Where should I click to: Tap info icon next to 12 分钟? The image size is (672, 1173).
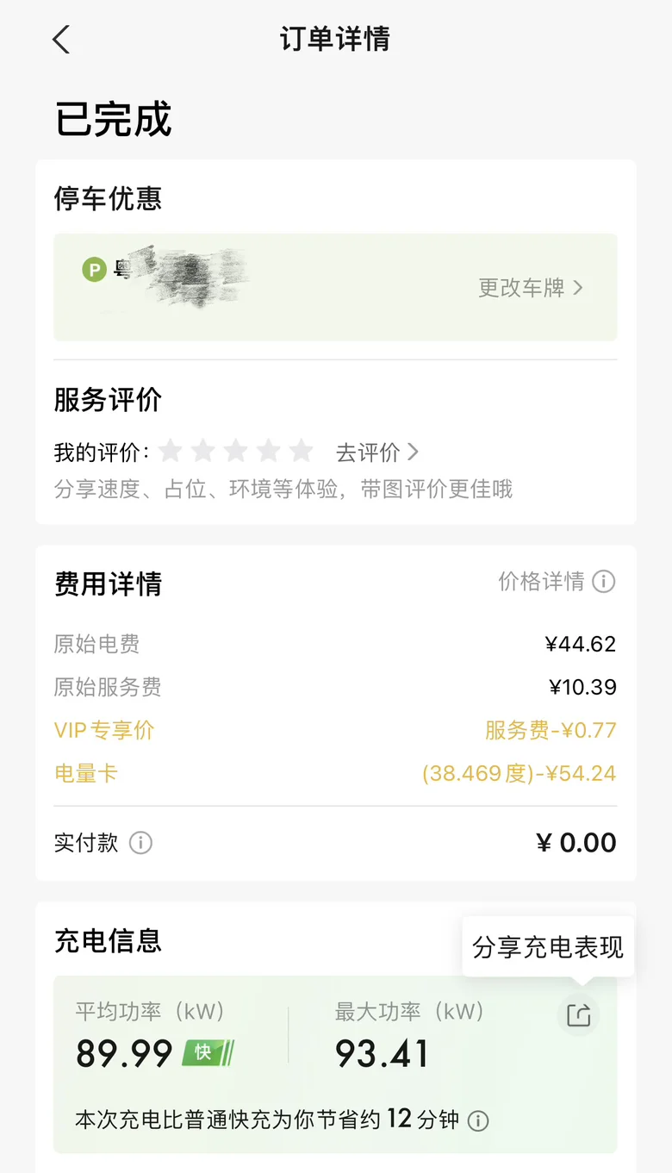point(477,1120)
